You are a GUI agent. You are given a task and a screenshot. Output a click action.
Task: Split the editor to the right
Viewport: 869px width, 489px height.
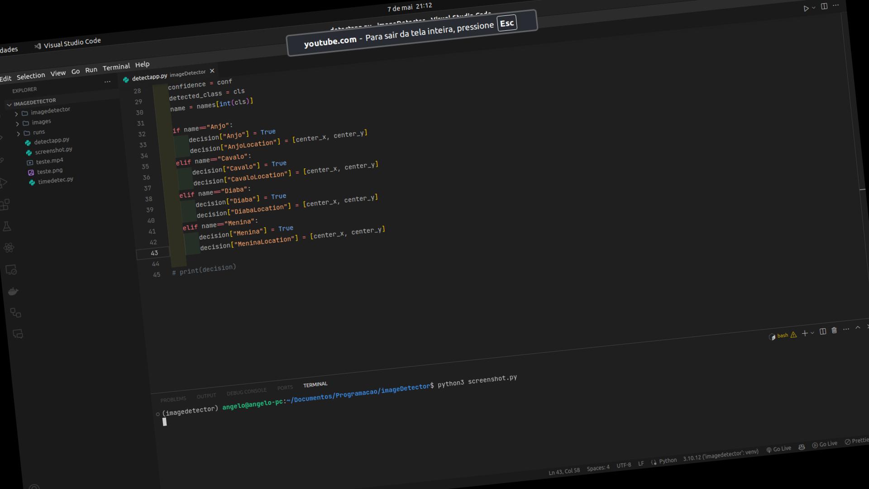click(824, 6)
